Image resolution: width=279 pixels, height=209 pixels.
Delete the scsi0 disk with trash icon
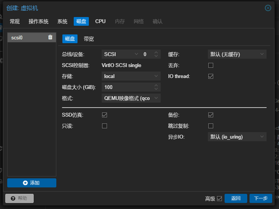point(50,37)
